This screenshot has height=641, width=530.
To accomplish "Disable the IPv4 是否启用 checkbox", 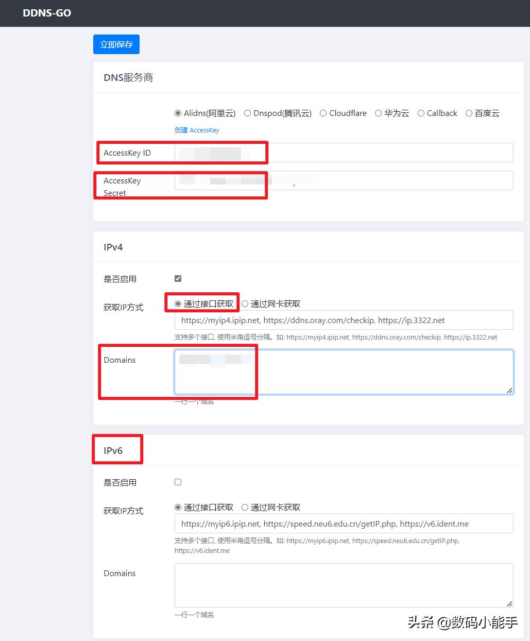I will click(x=177, y=278).
